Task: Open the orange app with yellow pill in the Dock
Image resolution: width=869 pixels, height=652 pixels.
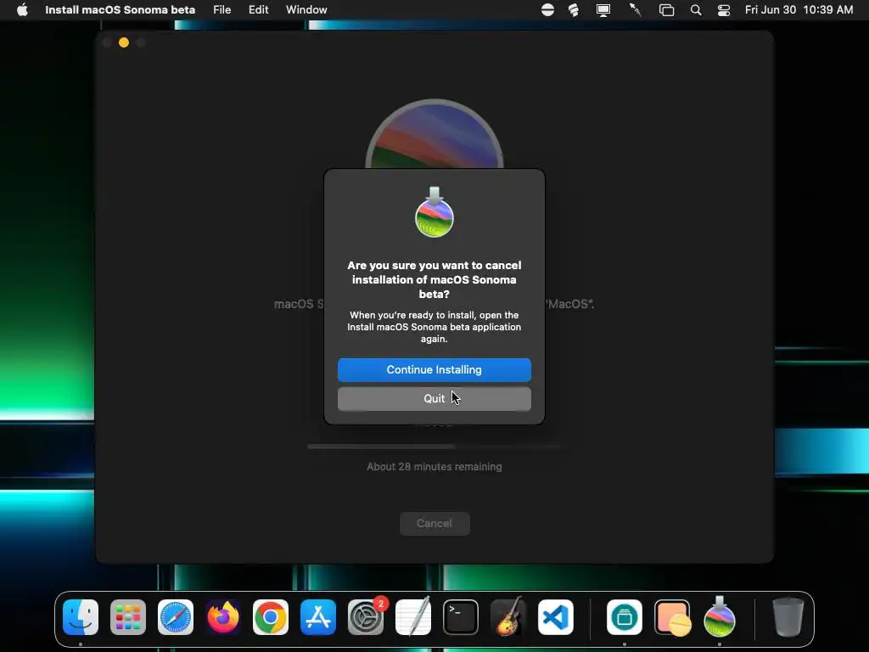Action: [x=672, y=617]
